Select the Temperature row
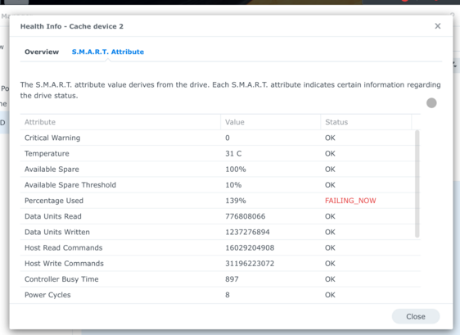The width and height of the screenshot is (460, 335). click(x=218, y=153)
